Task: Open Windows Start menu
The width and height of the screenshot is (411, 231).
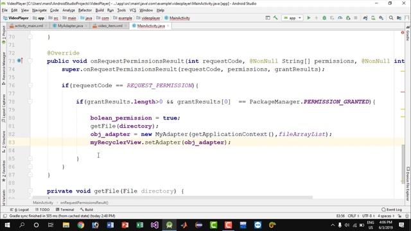Action: click(7, 225)
